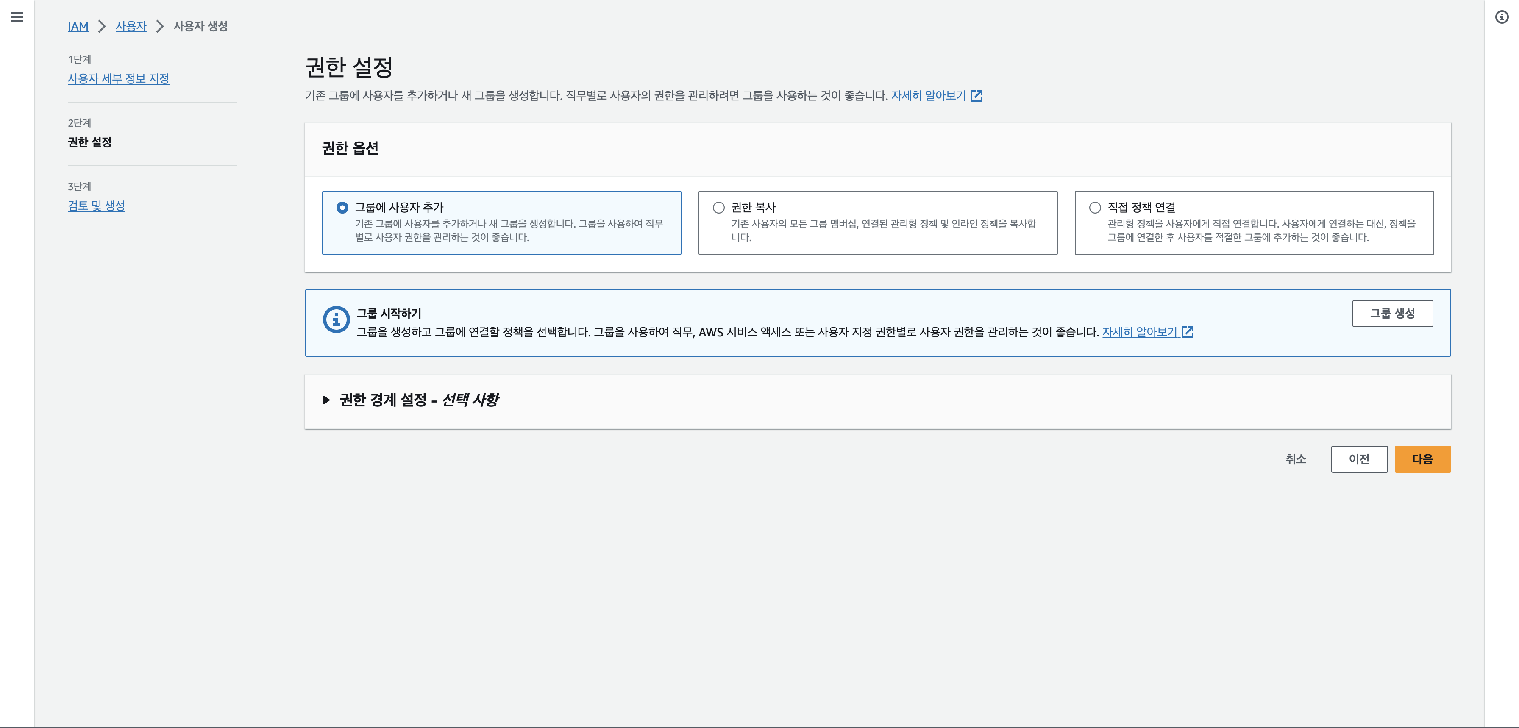Click the breadcrumb chevron after 사용자

[x=160, y=27]
